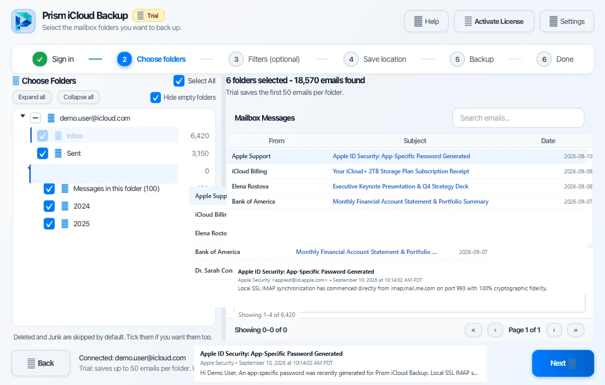Click 'Page 1 of 1' indicator
605x385 pixels.
(x=524, y=330)
